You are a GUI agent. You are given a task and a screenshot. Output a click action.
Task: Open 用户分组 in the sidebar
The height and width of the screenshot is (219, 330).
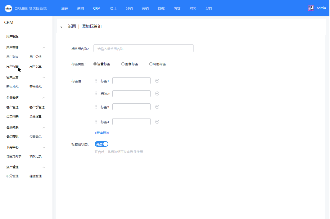pyautogui.click(x=36, y=57)
